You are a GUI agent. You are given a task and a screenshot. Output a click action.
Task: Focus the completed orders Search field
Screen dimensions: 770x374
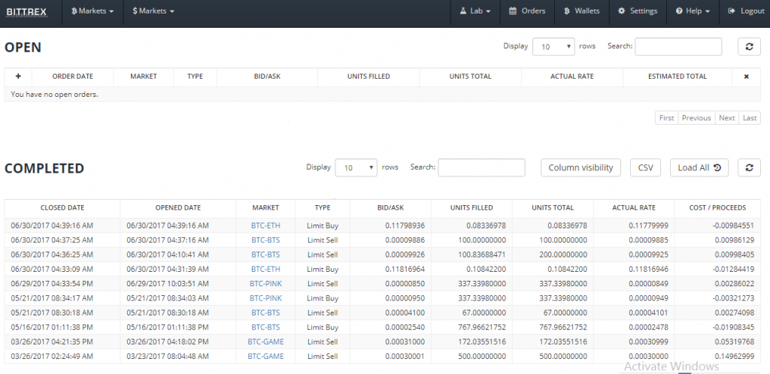pos(481,167)
